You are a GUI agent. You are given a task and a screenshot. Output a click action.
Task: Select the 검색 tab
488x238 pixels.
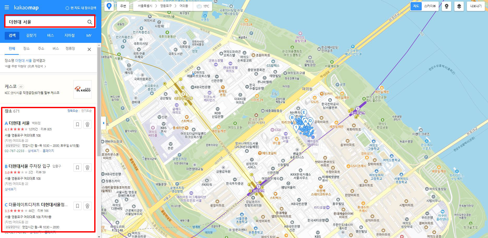coord(12,36)
